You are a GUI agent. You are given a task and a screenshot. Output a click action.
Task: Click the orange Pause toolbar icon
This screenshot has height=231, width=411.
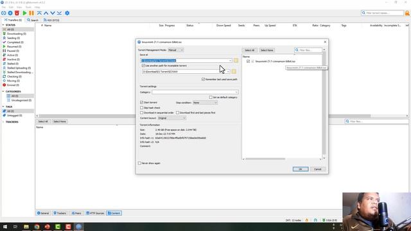(31, 13)
